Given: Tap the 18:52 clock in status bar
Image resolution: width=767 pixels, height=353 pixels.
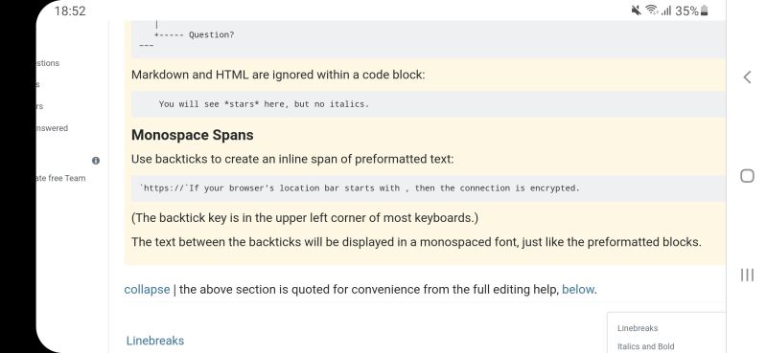Looking at the screenshot, I should pos(70,11).
